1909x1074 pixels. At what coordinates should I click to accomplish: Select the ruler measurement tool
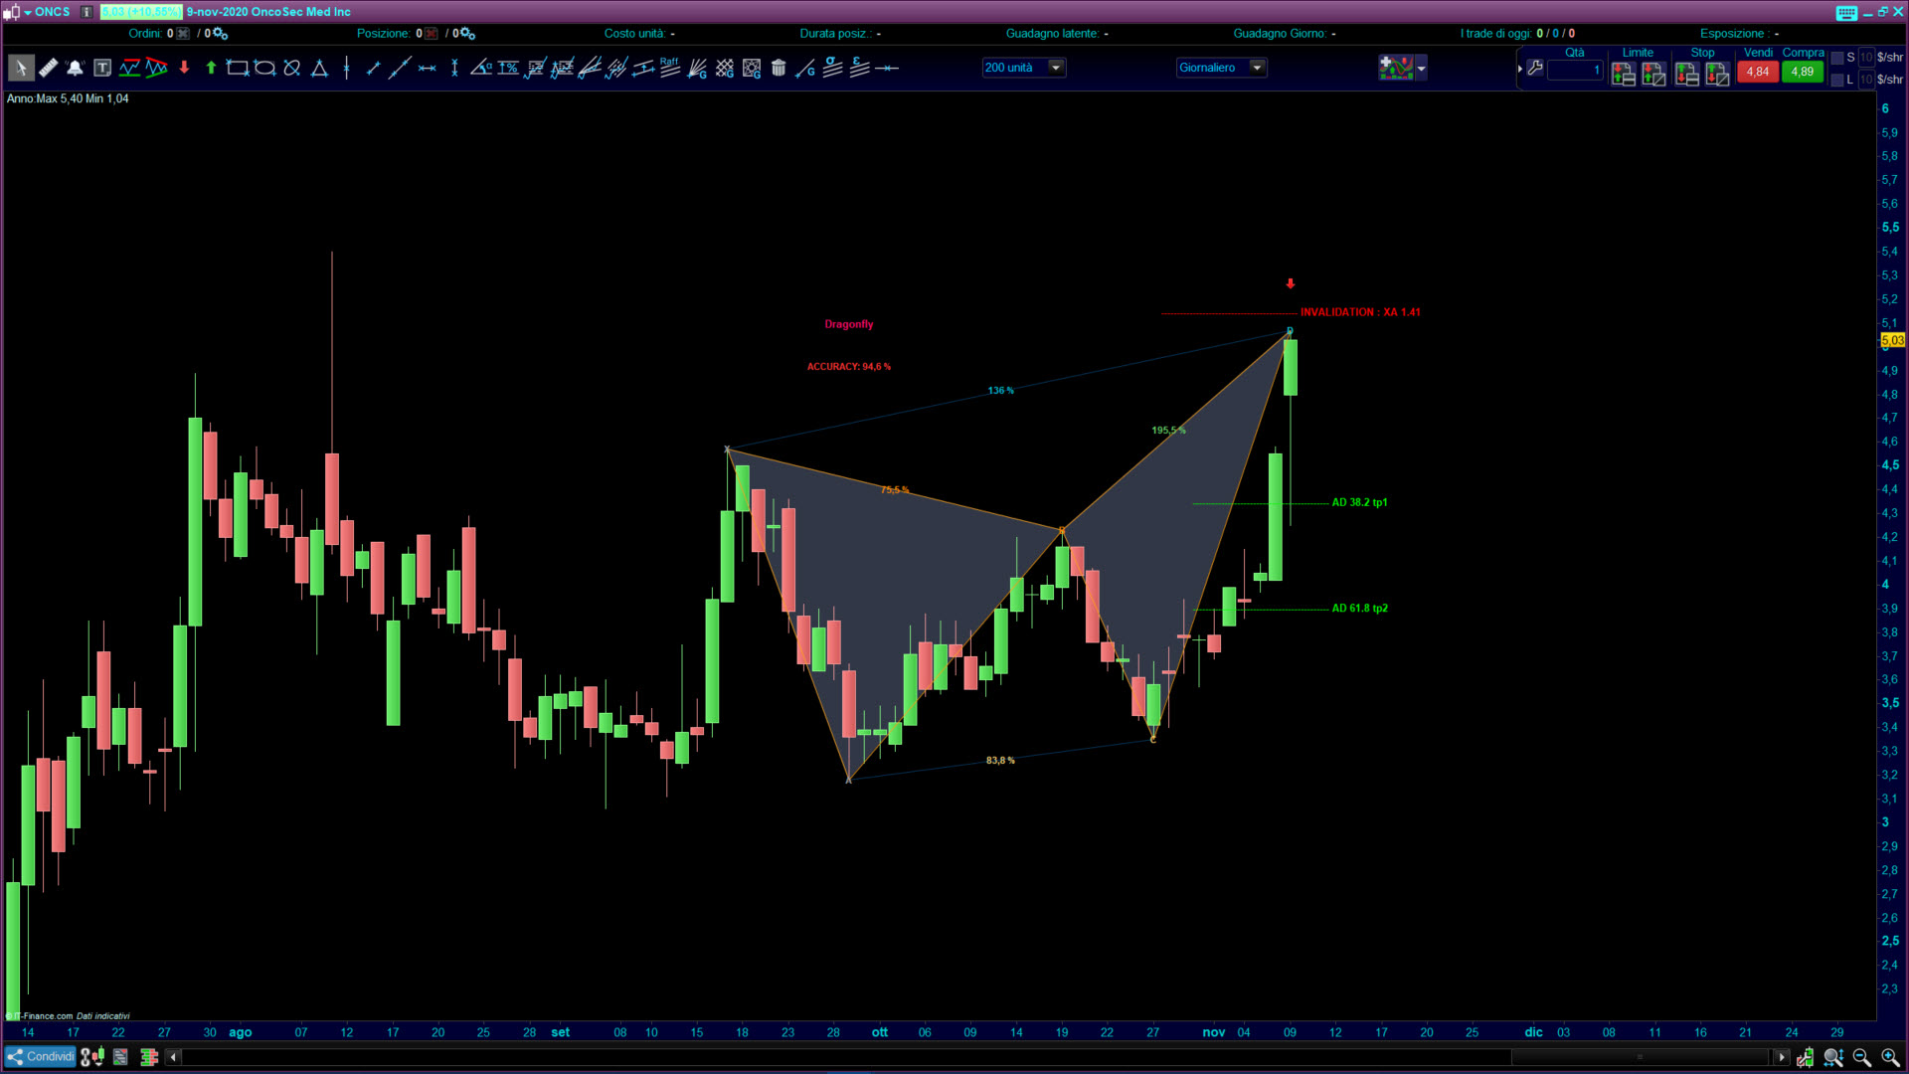point(48,68)
